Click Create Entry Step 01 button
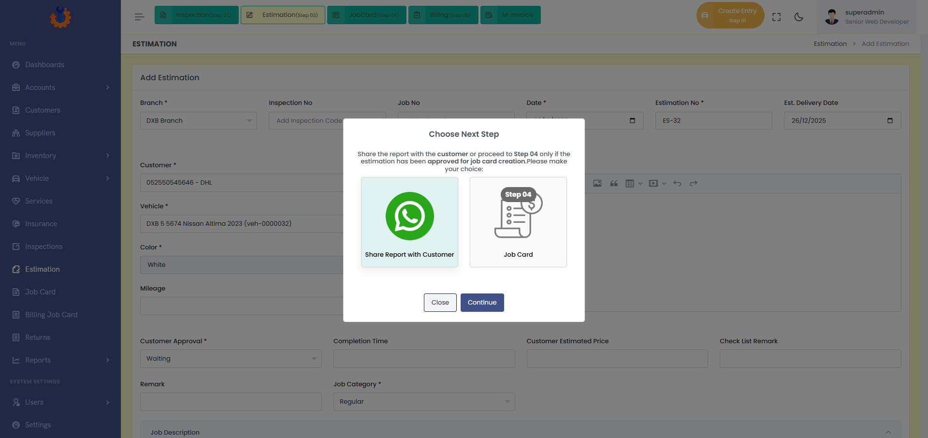Image resolution: width=928 pixels, height=438 pixels. pos(730,15)
